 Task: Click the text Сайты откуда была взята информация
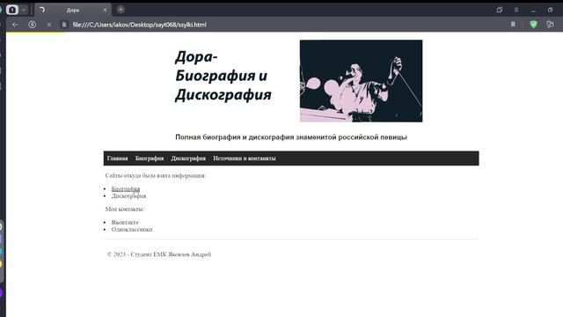tap(156, 175)
